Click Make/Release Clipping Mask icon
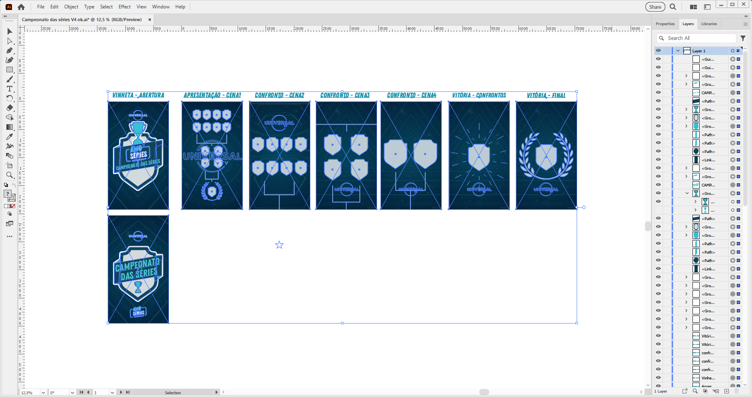 point(706,391)
